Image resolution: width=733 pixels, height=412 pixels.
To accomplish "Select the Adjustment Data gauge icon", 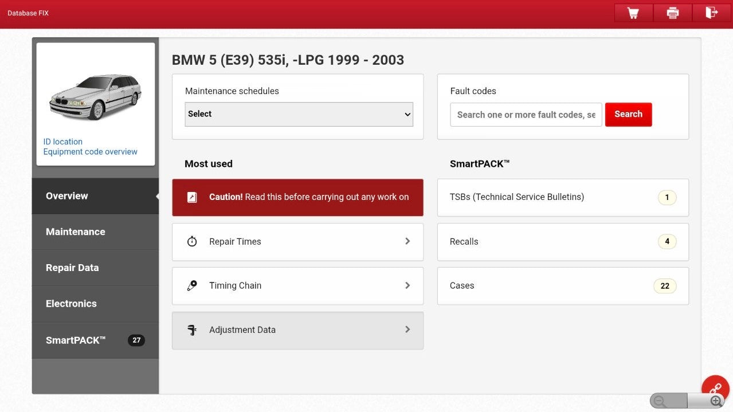I will pyautogui.click(x=192, y=329).
